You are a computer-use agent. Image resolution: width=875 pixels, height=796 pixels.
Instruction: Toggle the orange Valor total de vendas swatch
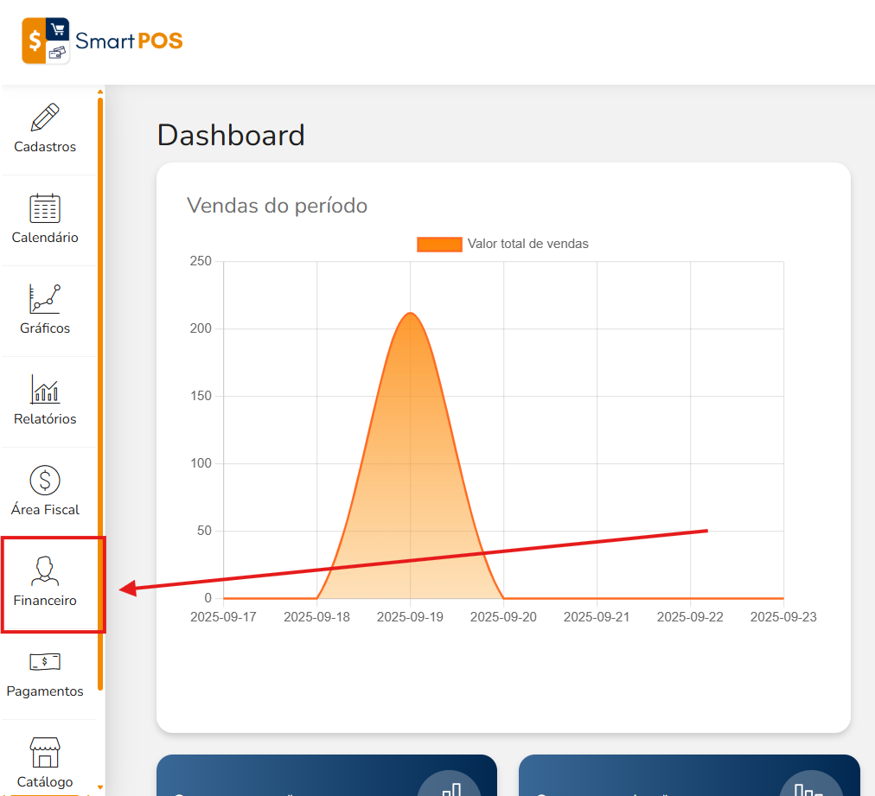click(x=440, y=245)
